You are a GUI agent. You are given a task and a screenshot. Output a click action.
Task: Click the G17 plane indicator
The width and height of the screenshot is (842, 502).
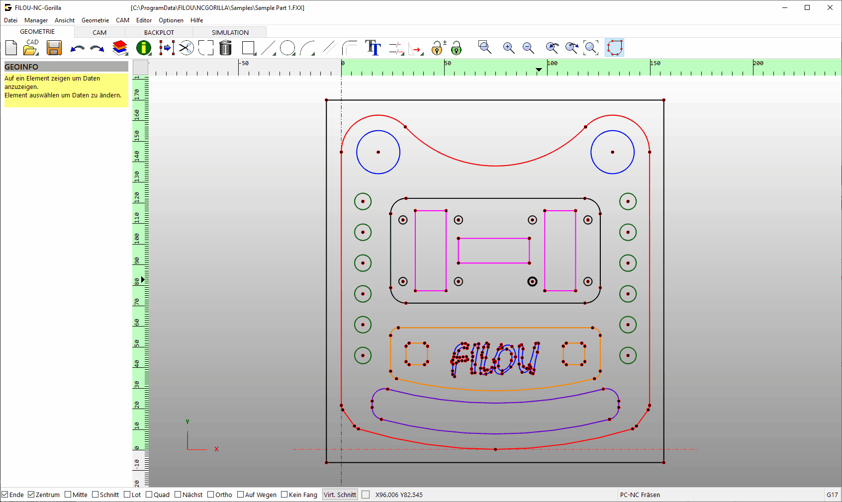point(832,495)
